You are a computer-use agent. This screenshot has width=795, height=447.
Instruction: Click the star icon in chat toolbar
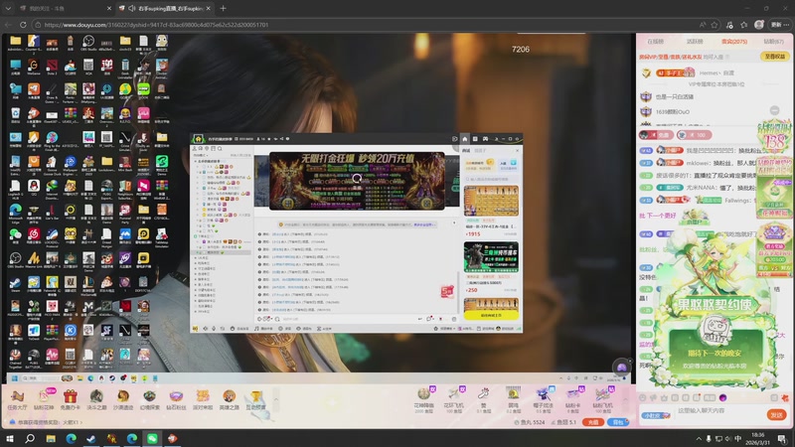(664, 398)
